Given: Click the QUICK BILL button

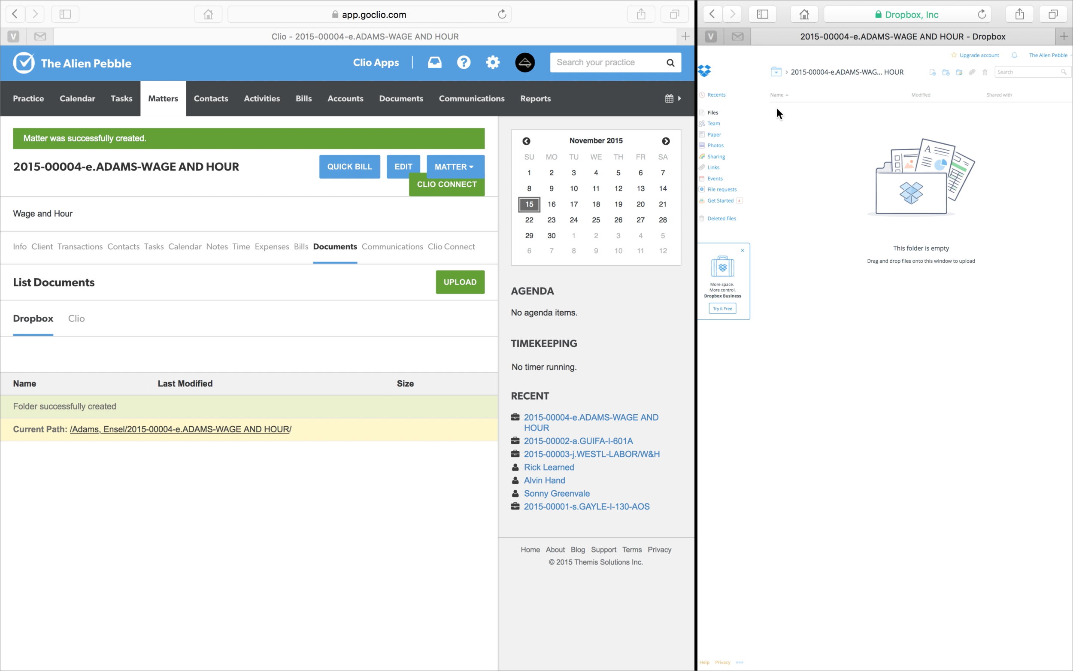Looking at the screenshot, I should pyautogui.click(x=349, y=167).
